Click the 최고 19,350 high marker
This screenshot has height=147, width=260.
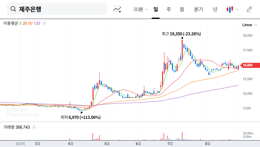(181, 34)
